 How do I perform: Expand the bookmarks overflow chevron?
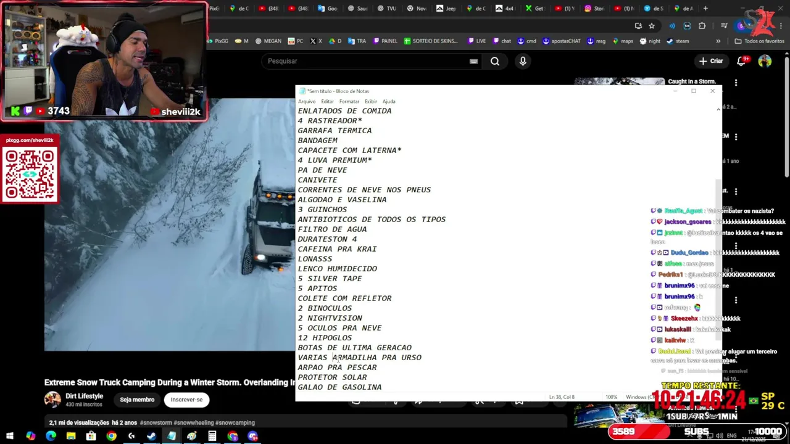718,41
